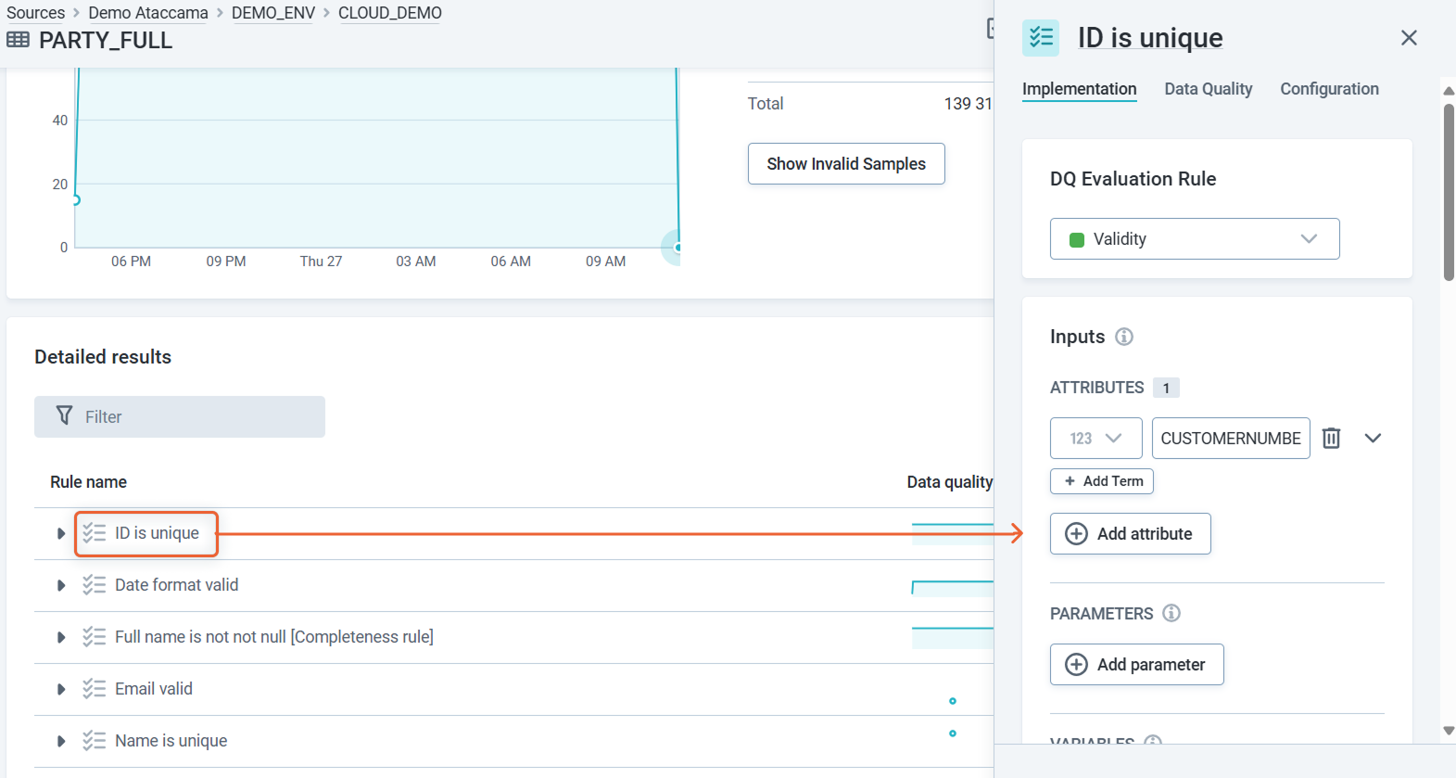The height and width of the screenshot is (778, 1456).
Task: Expand the attribute details chevron
Action: click(x=1373, y=438)
